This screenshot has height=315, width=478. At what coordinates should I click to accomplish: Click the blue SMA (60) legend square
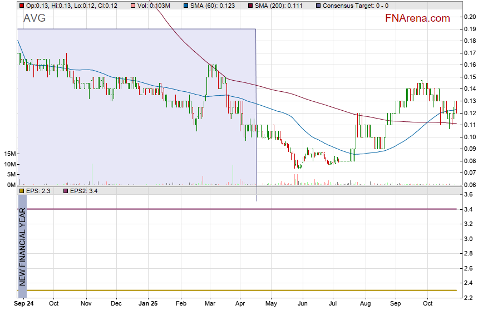[185, 5]
